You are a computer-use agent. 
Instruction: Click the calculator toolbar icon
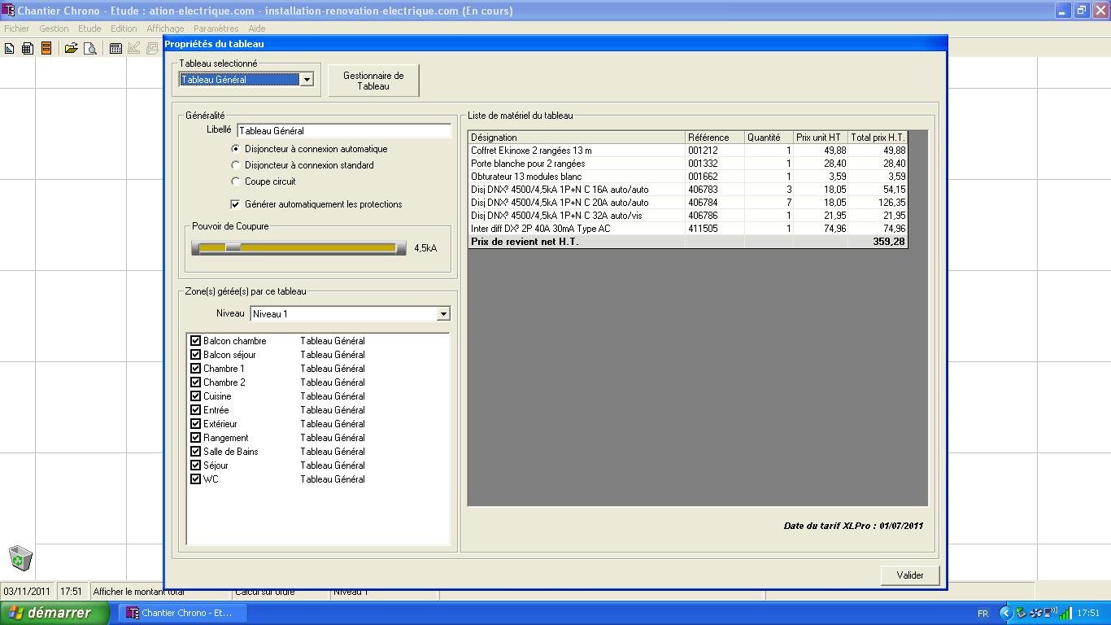tap(115, 49)
